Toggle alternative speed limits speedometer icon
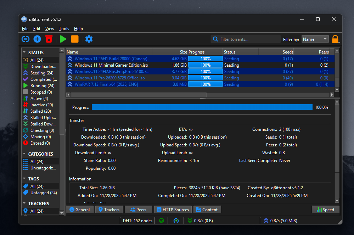This screenshot has height=235, width=354. (176, 220)
